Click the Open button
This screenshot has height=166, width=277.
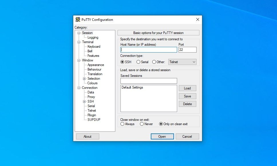point(162,136)
